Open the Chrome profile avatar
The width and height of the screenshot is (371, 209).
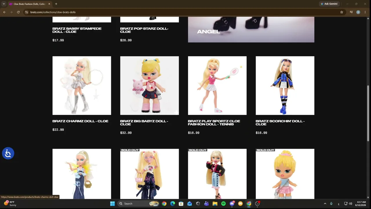tap(358, 12)
